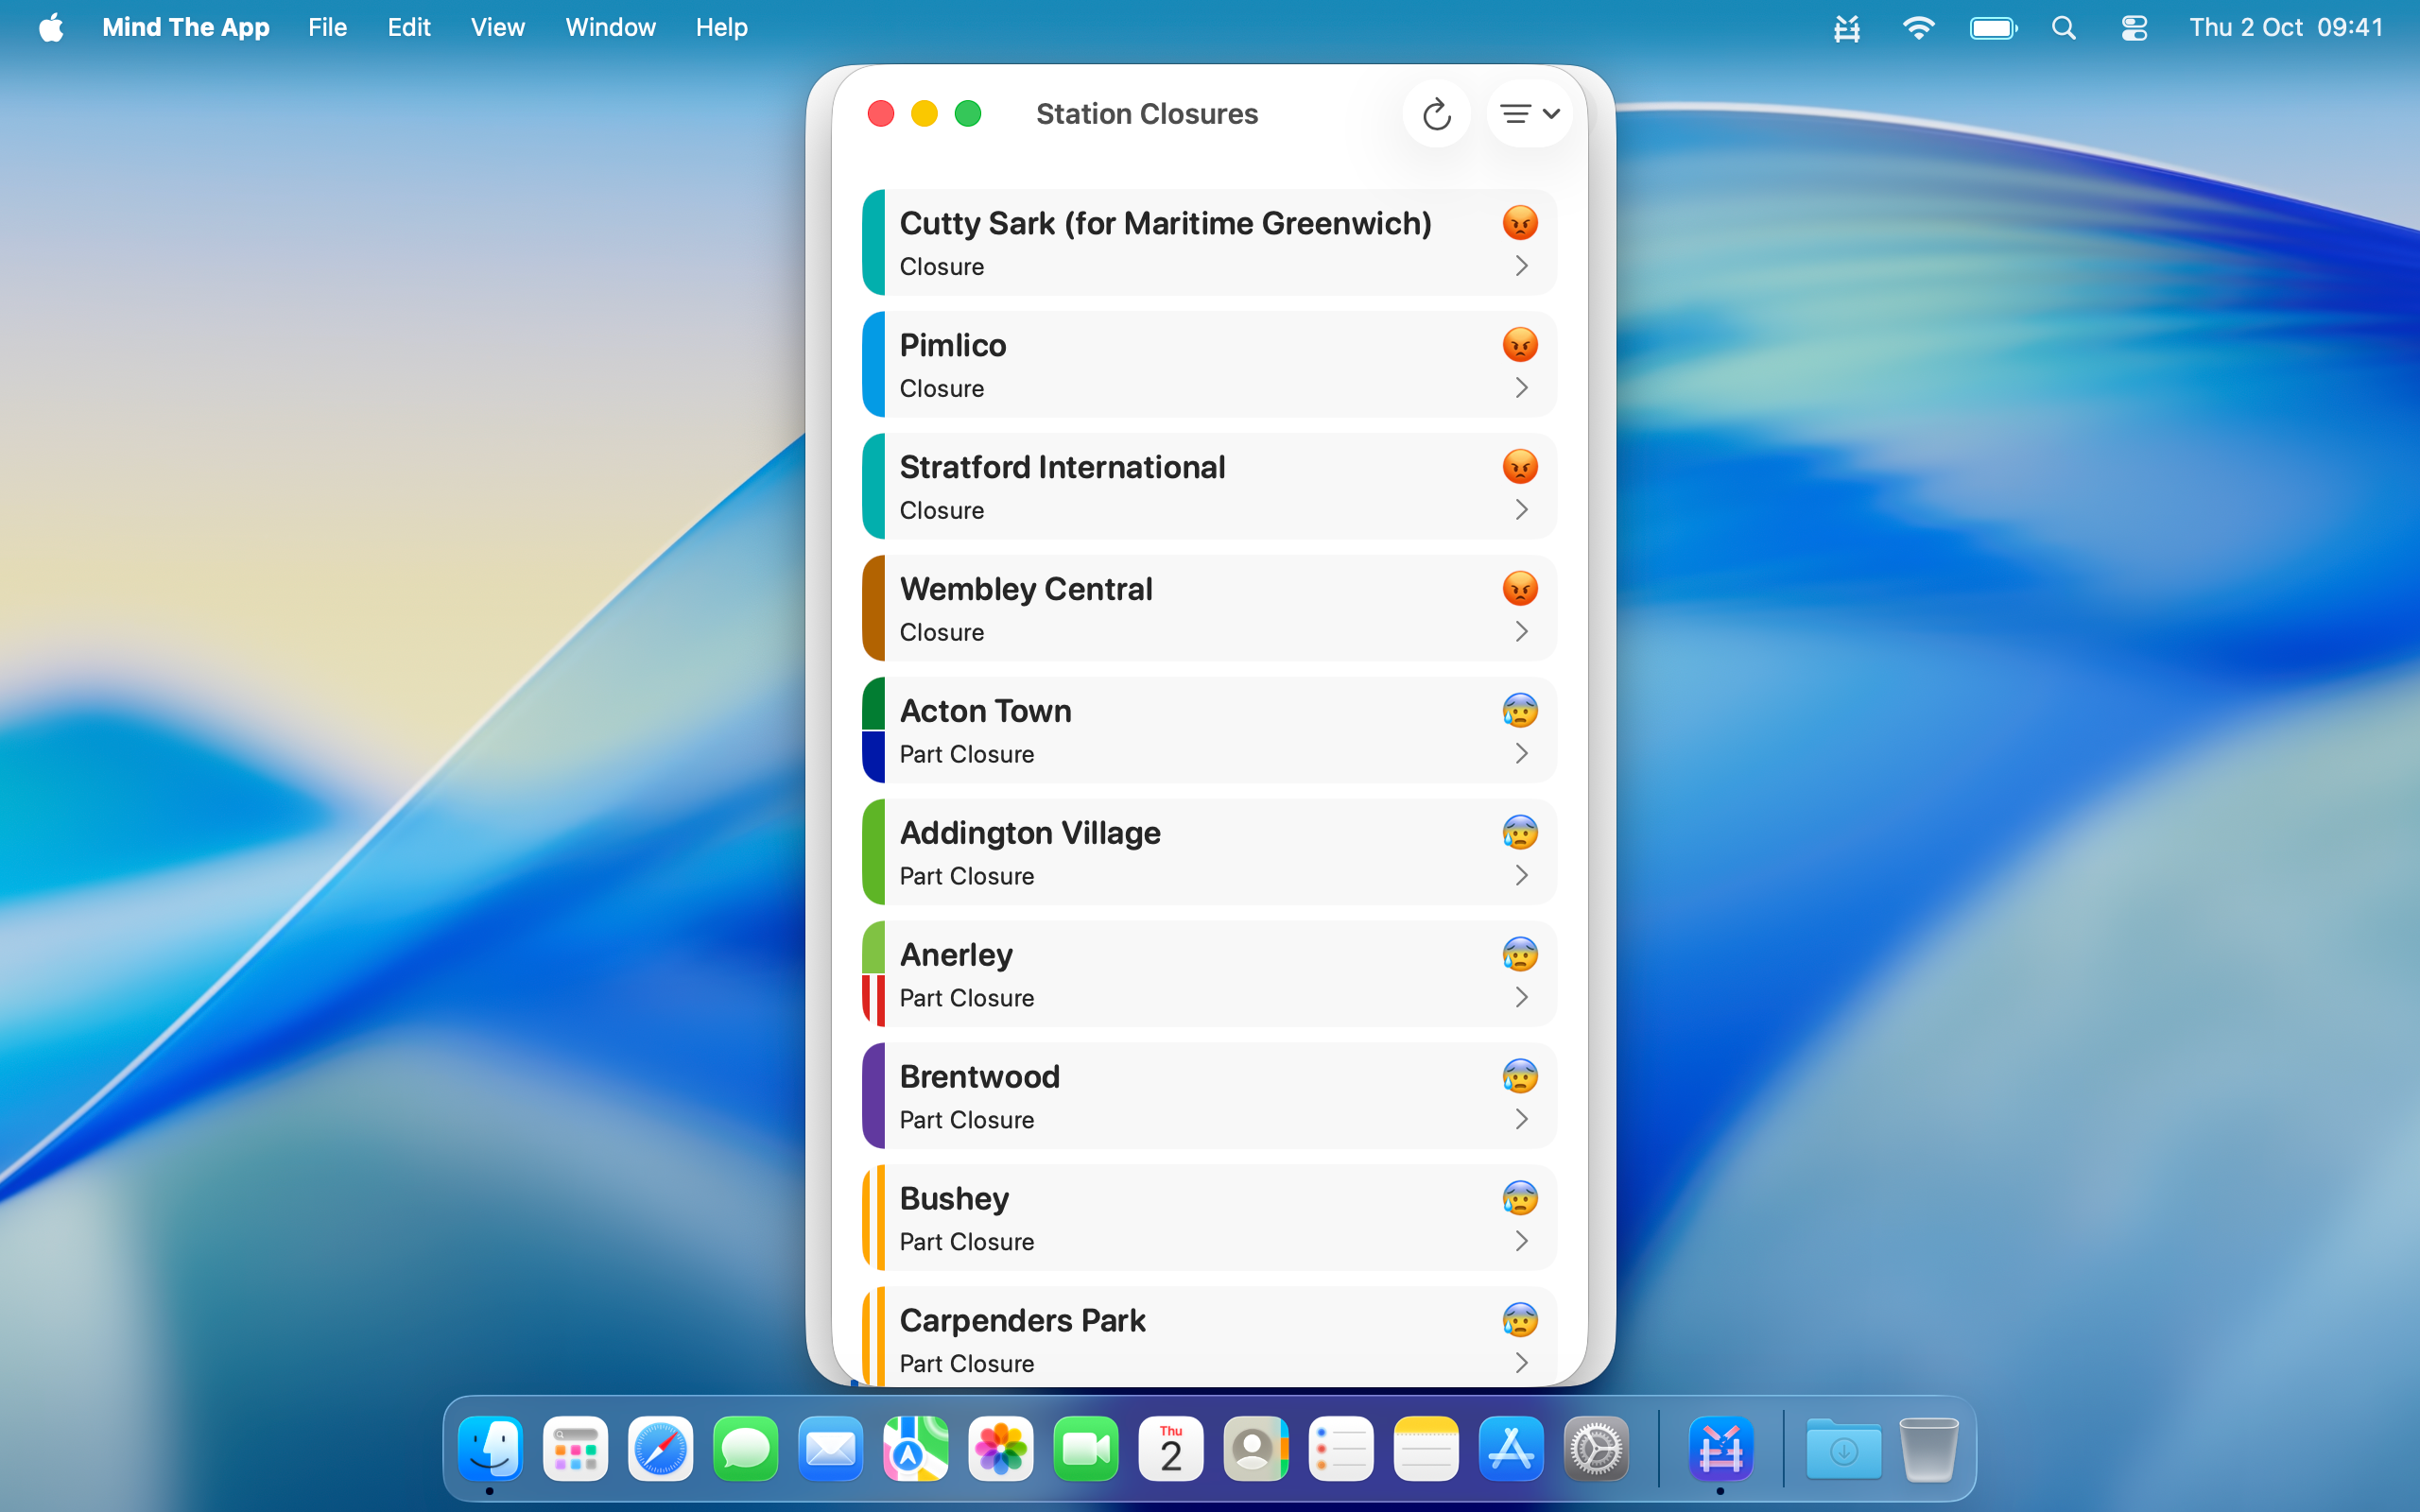This screenshot has height=1512, width=2420.
Task: Expand Acton Town part closure chevron
Action: [1521, 754]
